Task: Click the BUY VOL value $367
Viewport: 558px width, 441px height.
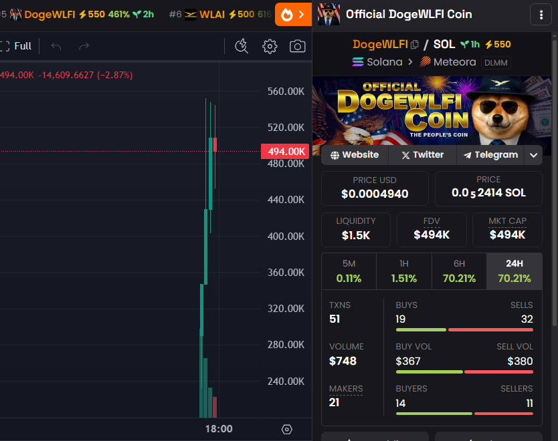Action: [x=408, y=361]
